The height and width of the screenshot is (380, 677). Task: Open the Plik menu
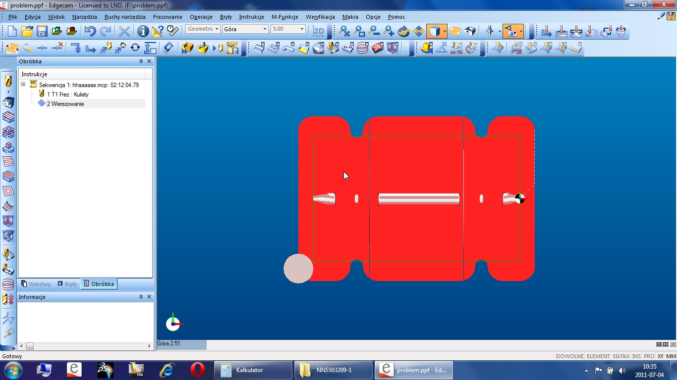click(13, 17)
